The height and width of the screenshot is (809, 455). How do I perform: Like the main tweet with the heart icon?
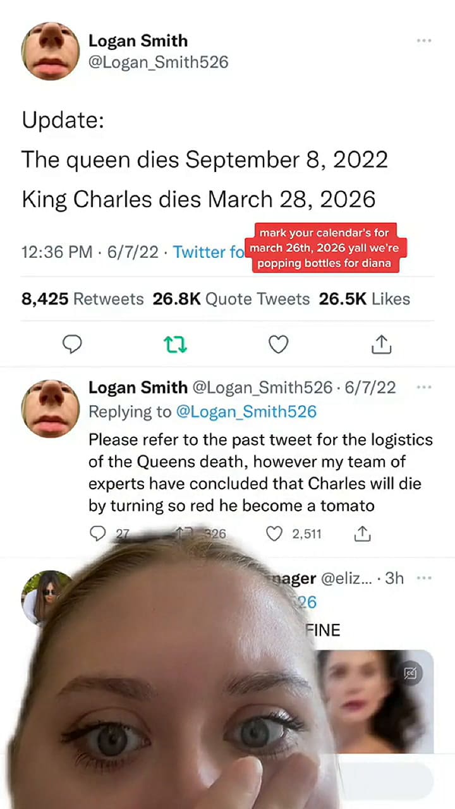pos(278,344)
